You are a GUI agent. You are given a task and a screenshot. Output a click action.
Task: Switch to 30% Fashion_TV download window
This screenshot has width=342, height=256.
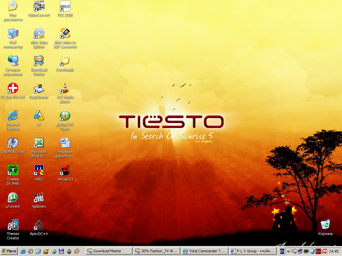click(157, 251)
